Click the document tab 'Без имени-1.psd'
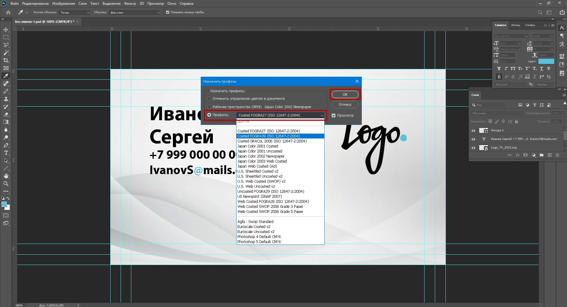The width and height of the screenshot is (567, 307). (x=44, y=22)
